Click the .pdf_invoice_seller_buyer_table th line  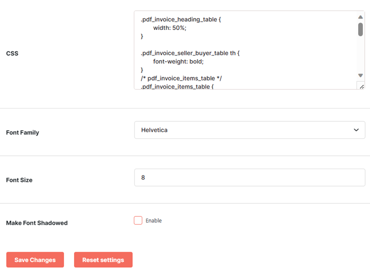[190, 53]
